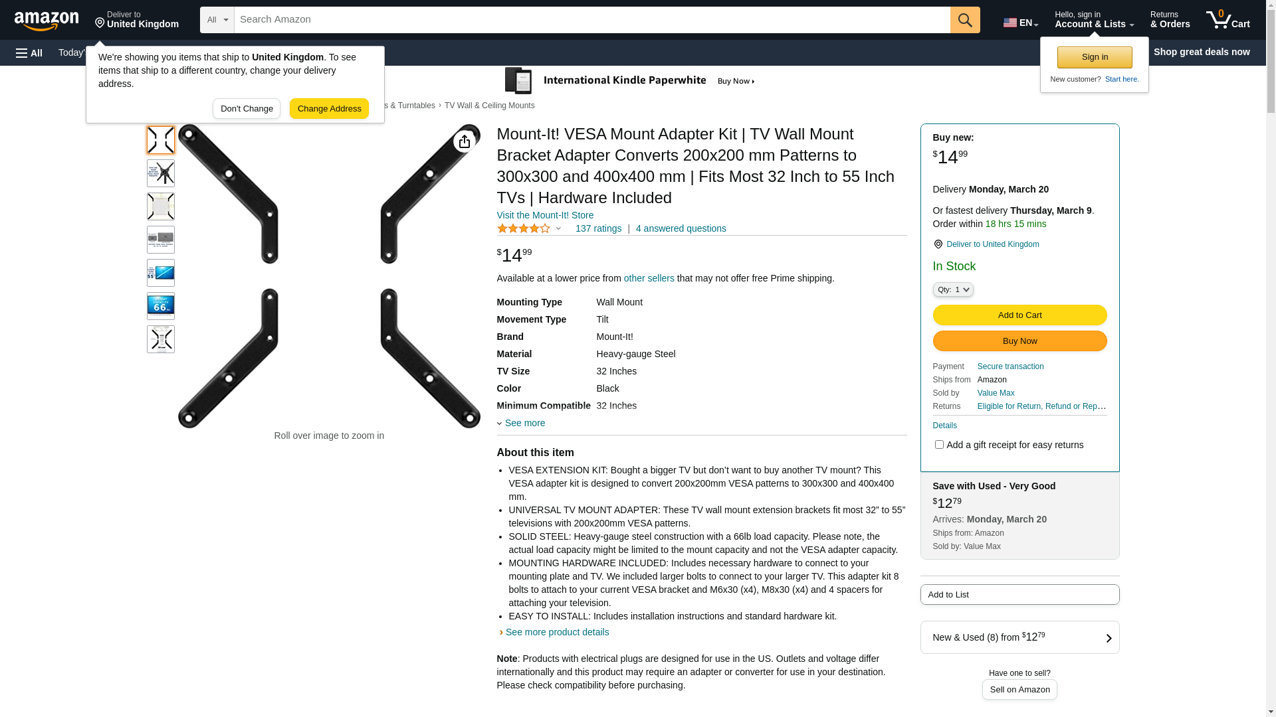This screenshot has height=717, width=1276.
Task: Click the Add to Cart button
Action: click(1019, 315)
